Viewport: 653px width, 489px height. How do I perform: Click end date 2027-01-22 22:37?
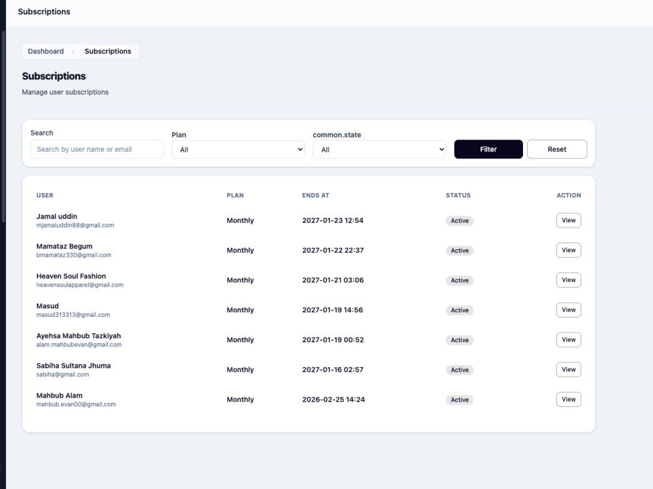(x=333, y=250)
